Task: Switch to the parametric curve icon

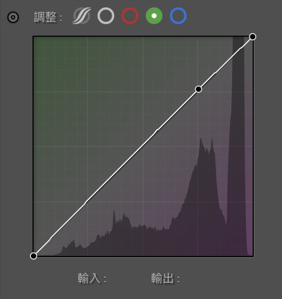Action: point(82,16)
